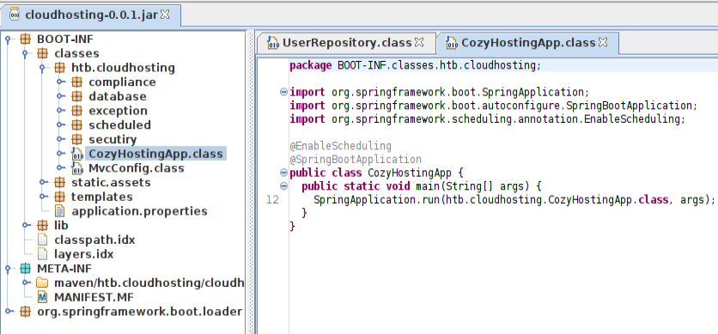Click the org.springframework.boot.loader package icon

tap(25, 312)
